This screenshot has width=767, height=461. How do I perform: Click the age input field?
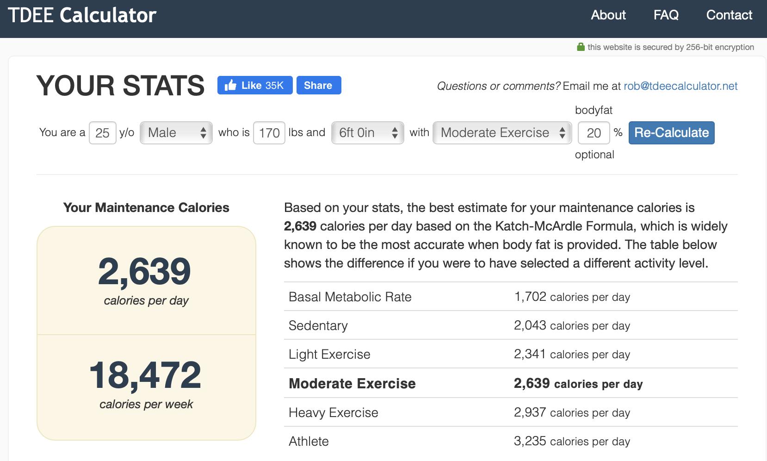(102, 133)
